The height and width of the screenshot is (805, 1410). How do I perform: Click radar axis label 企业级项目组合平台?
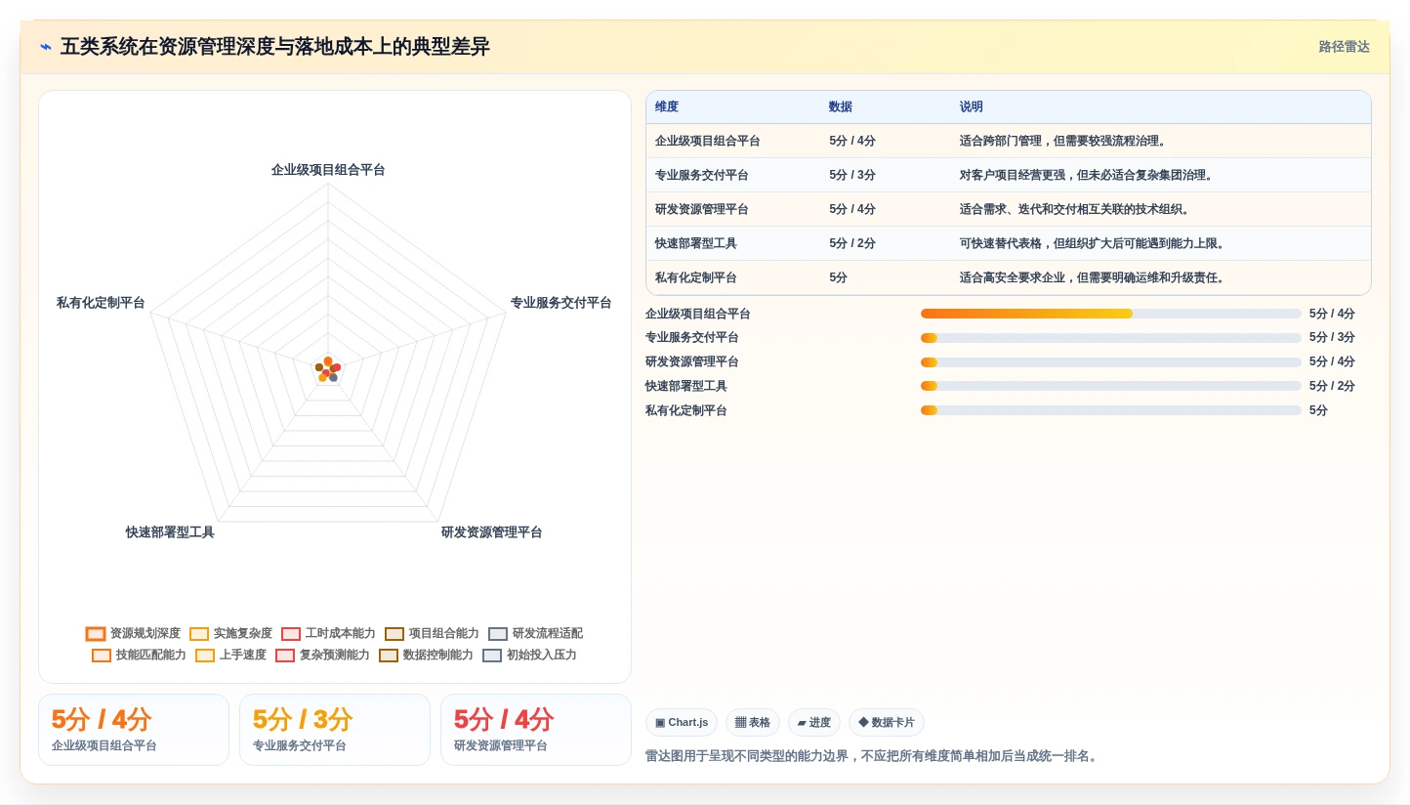[x=328, y=170]
